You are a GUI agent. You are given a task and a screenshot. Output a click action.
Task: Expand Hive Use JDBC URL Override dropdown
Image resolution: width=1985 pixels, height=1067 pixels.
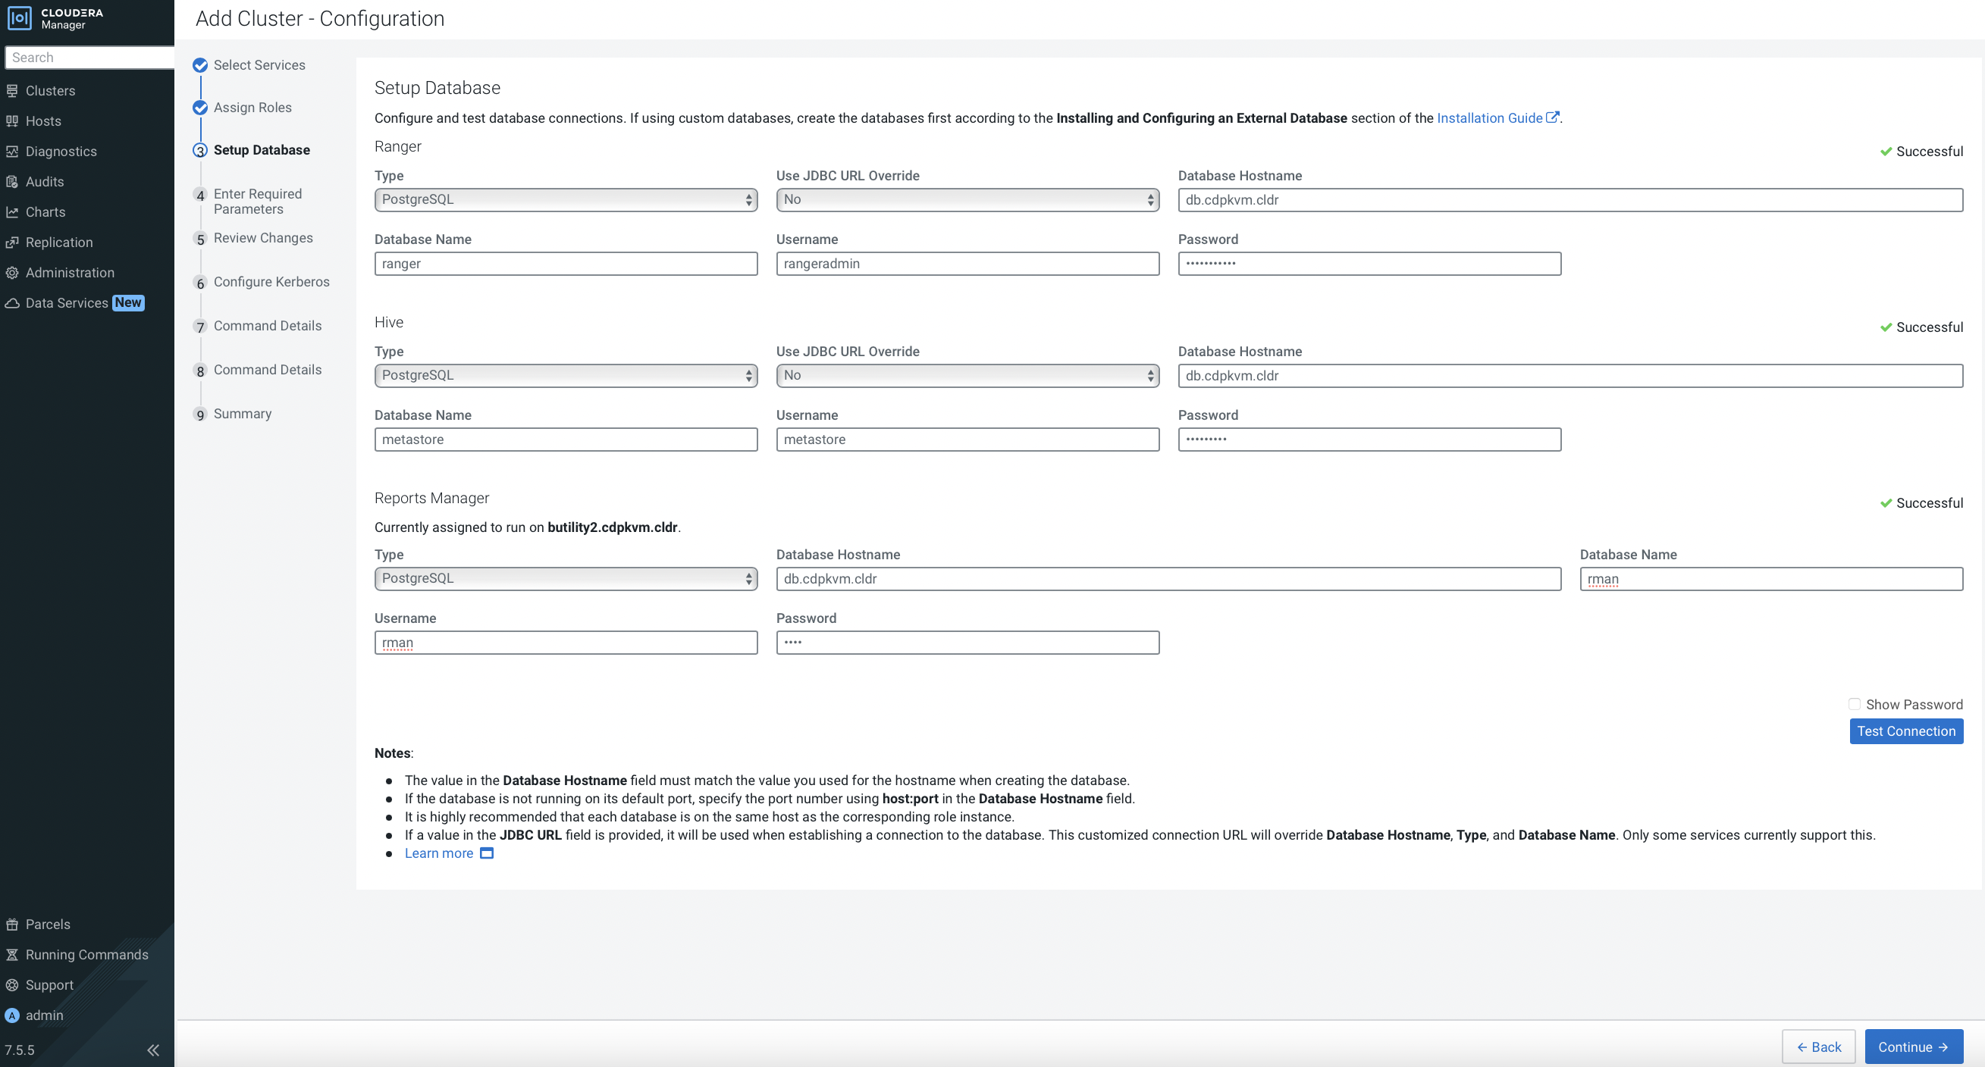[967, 375]
